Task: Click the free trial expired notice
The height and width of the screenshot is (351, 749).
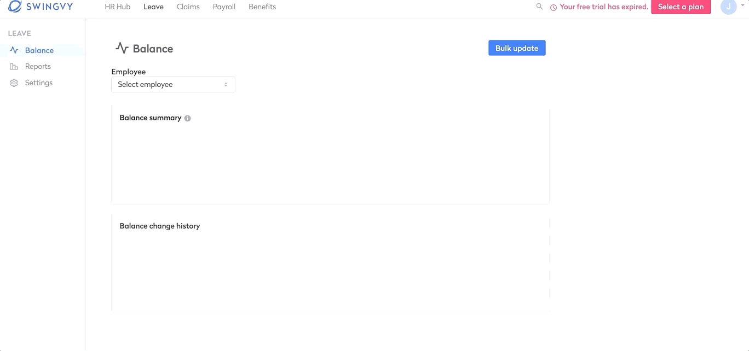Action: 604,7
